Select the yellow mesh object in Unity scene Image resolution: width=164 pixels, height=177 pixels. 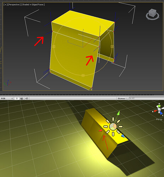click(99, 133)
